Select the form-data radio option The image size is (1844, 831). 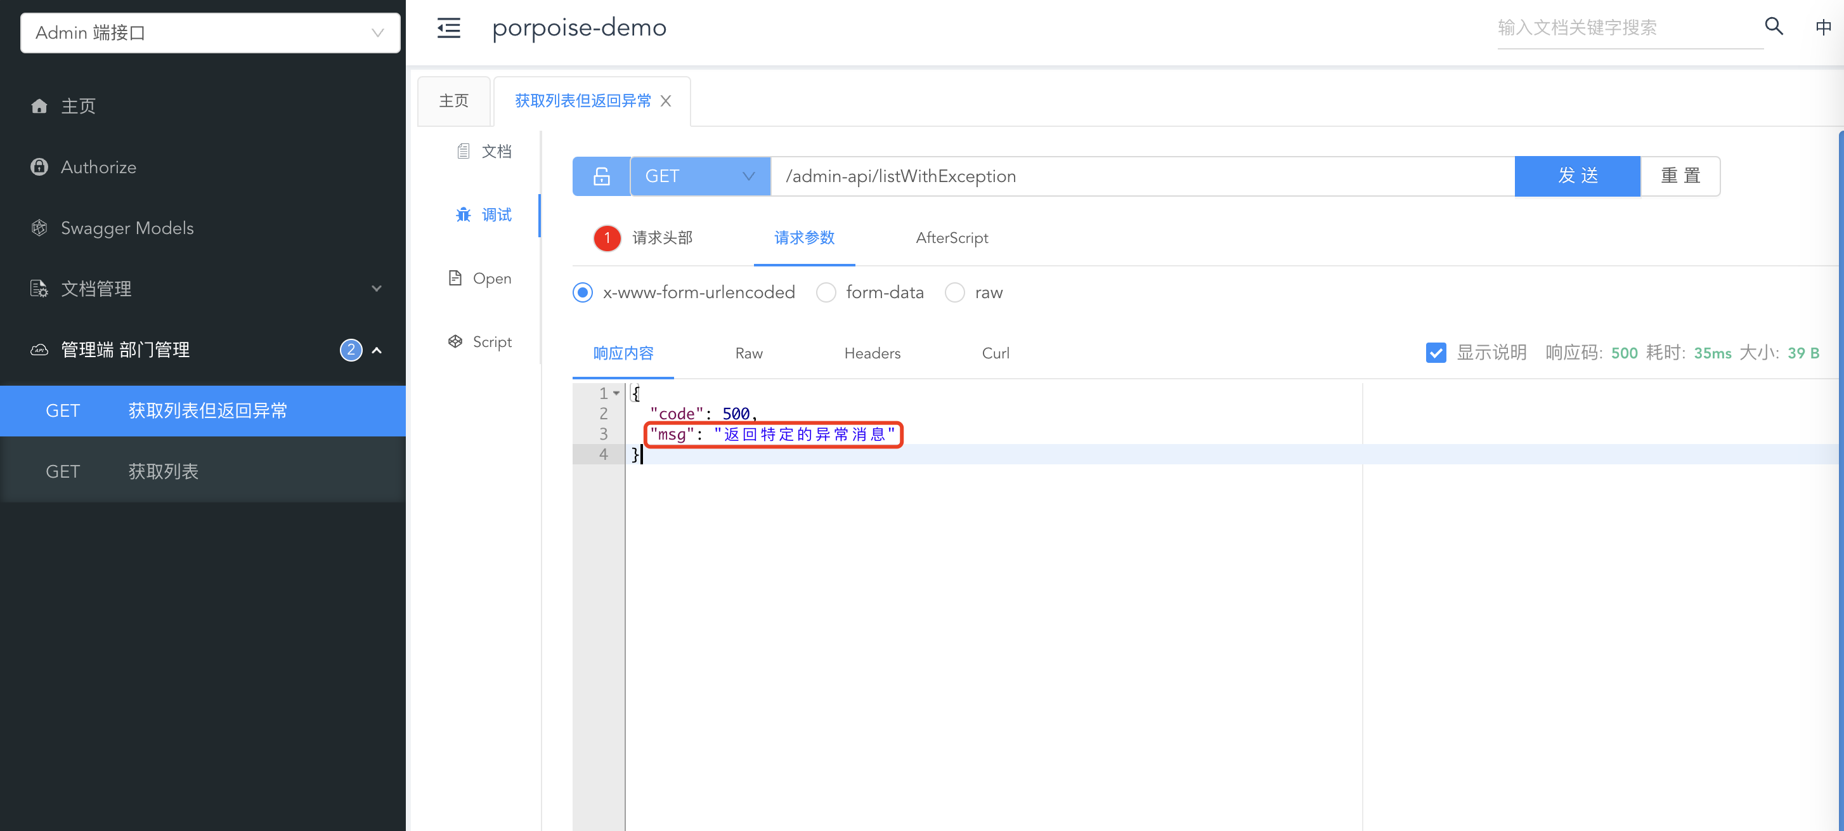point(826,292)
